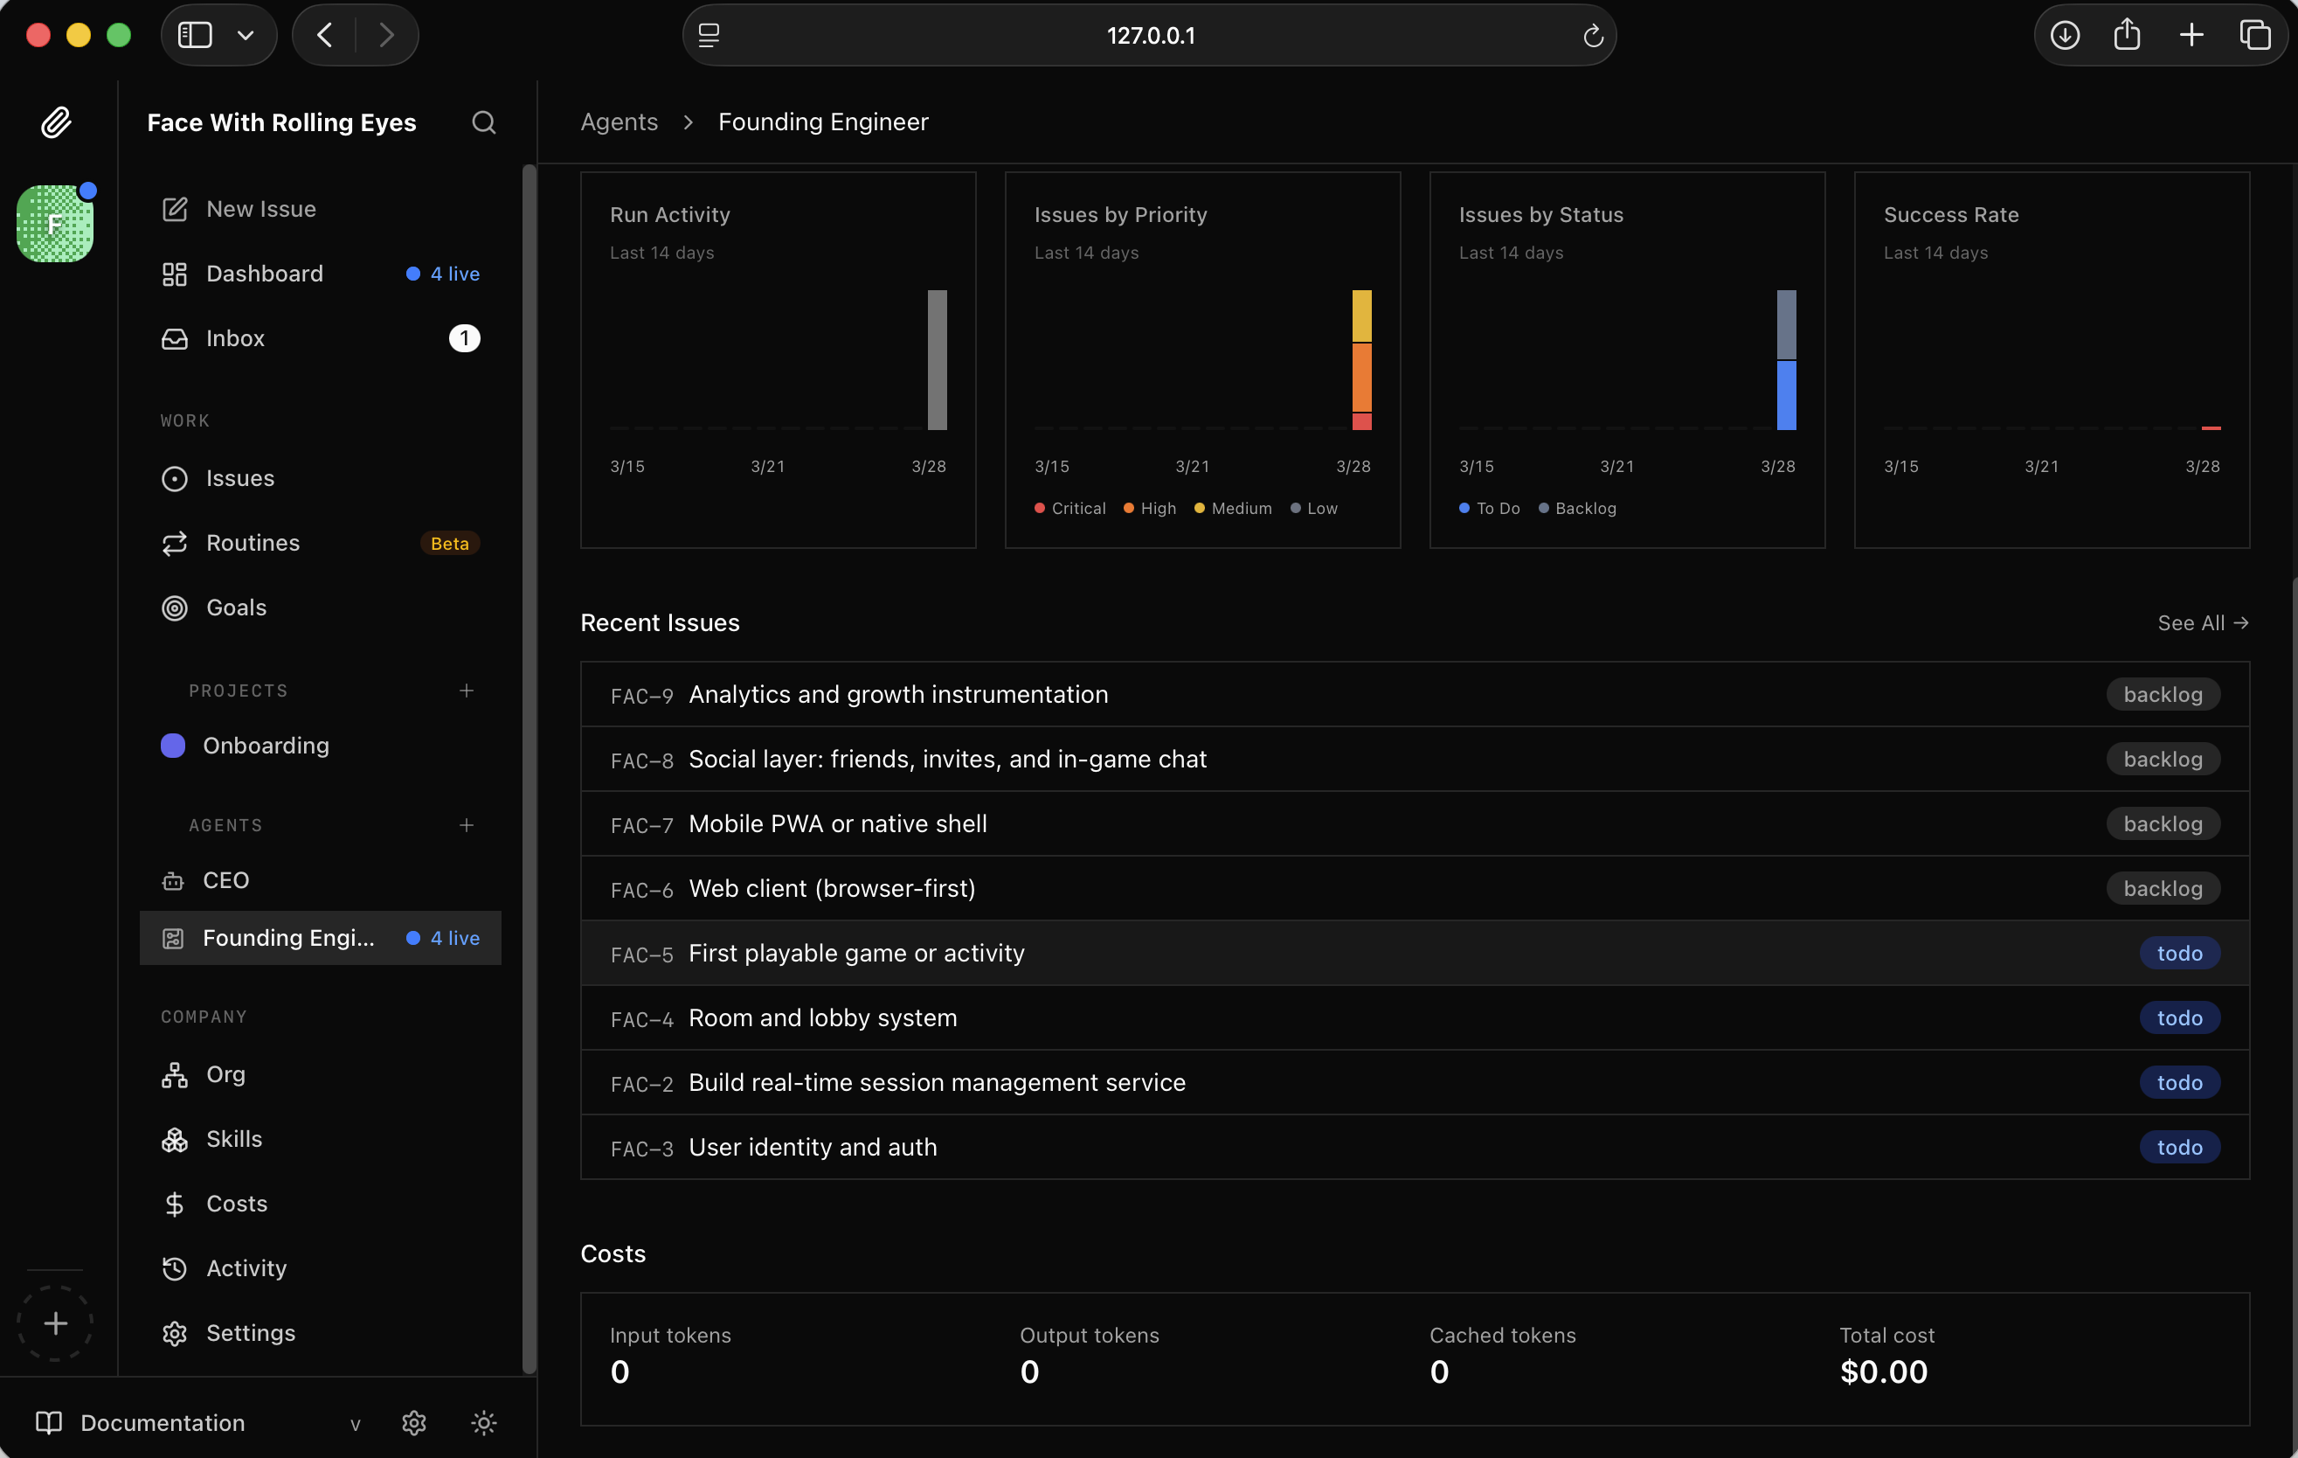Toggle Critical in the priority legend

click(1069, 508)
